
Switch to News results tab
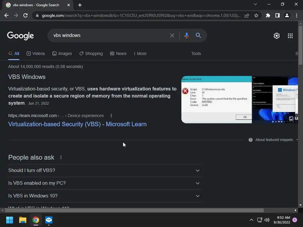click(x=118, y=54)
